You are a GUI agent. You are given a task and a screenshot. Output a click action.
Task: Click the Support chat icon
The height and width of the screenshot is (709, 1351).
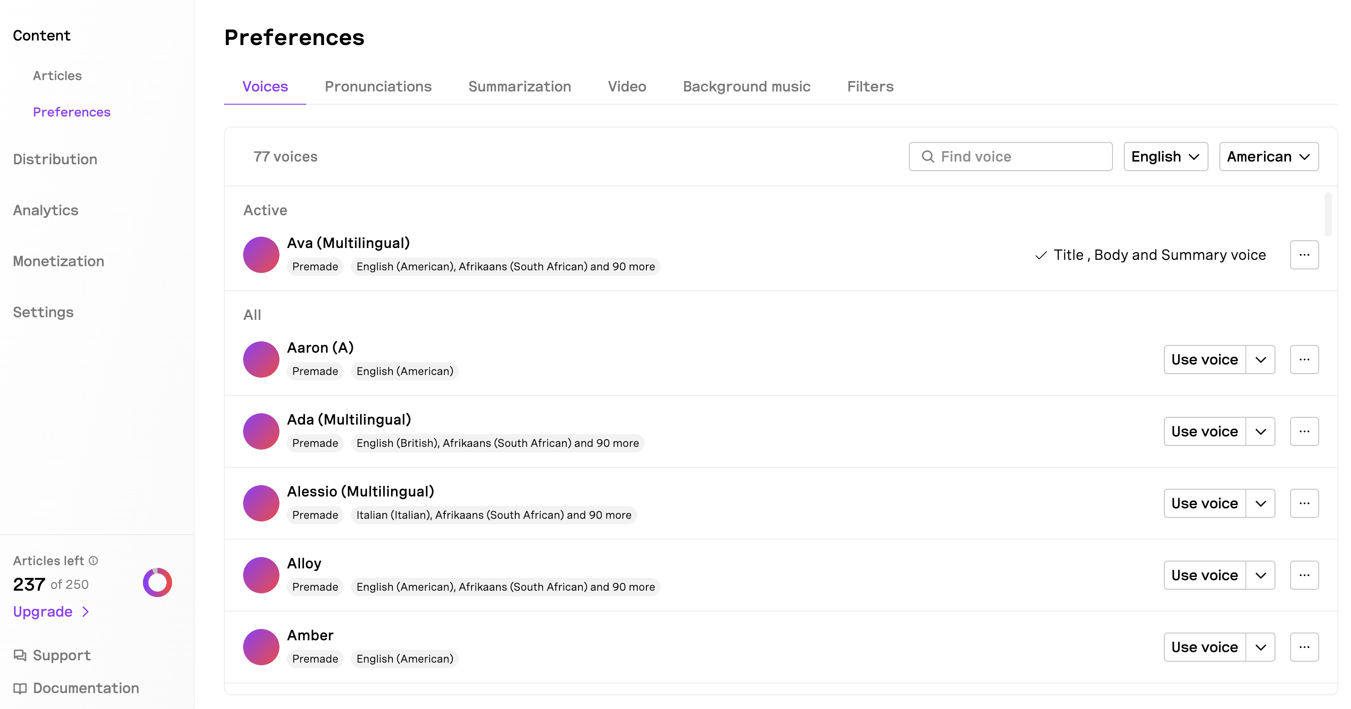point(20,655)
